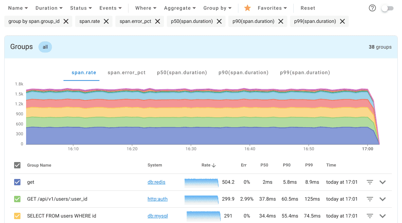The height and width of the screenshot is (223, 402).
Task: Expand the get row with its chevron
Action: [x=383, y=182]
